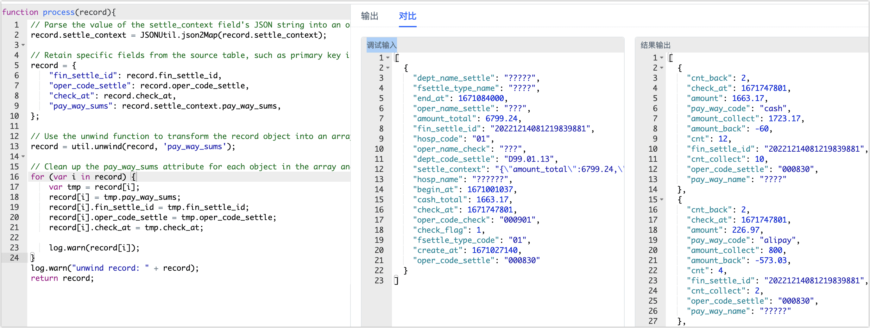Collapse line 15 object in 结果输出 panel
Viewport: 870px width, 328px height.
(662, 200)
